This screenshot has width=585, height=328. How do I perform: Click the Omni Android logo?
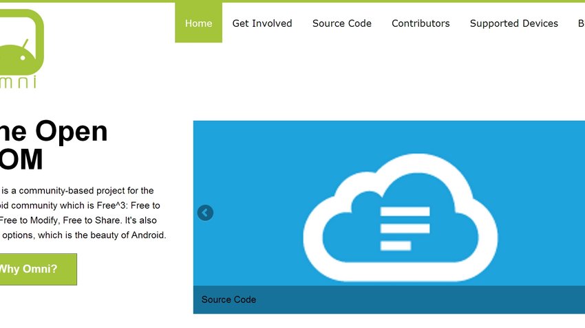[21, 48]
